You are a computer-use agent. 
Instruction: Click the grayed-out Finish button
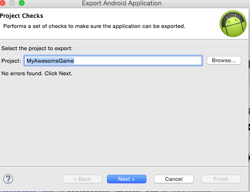coord(221,179)
